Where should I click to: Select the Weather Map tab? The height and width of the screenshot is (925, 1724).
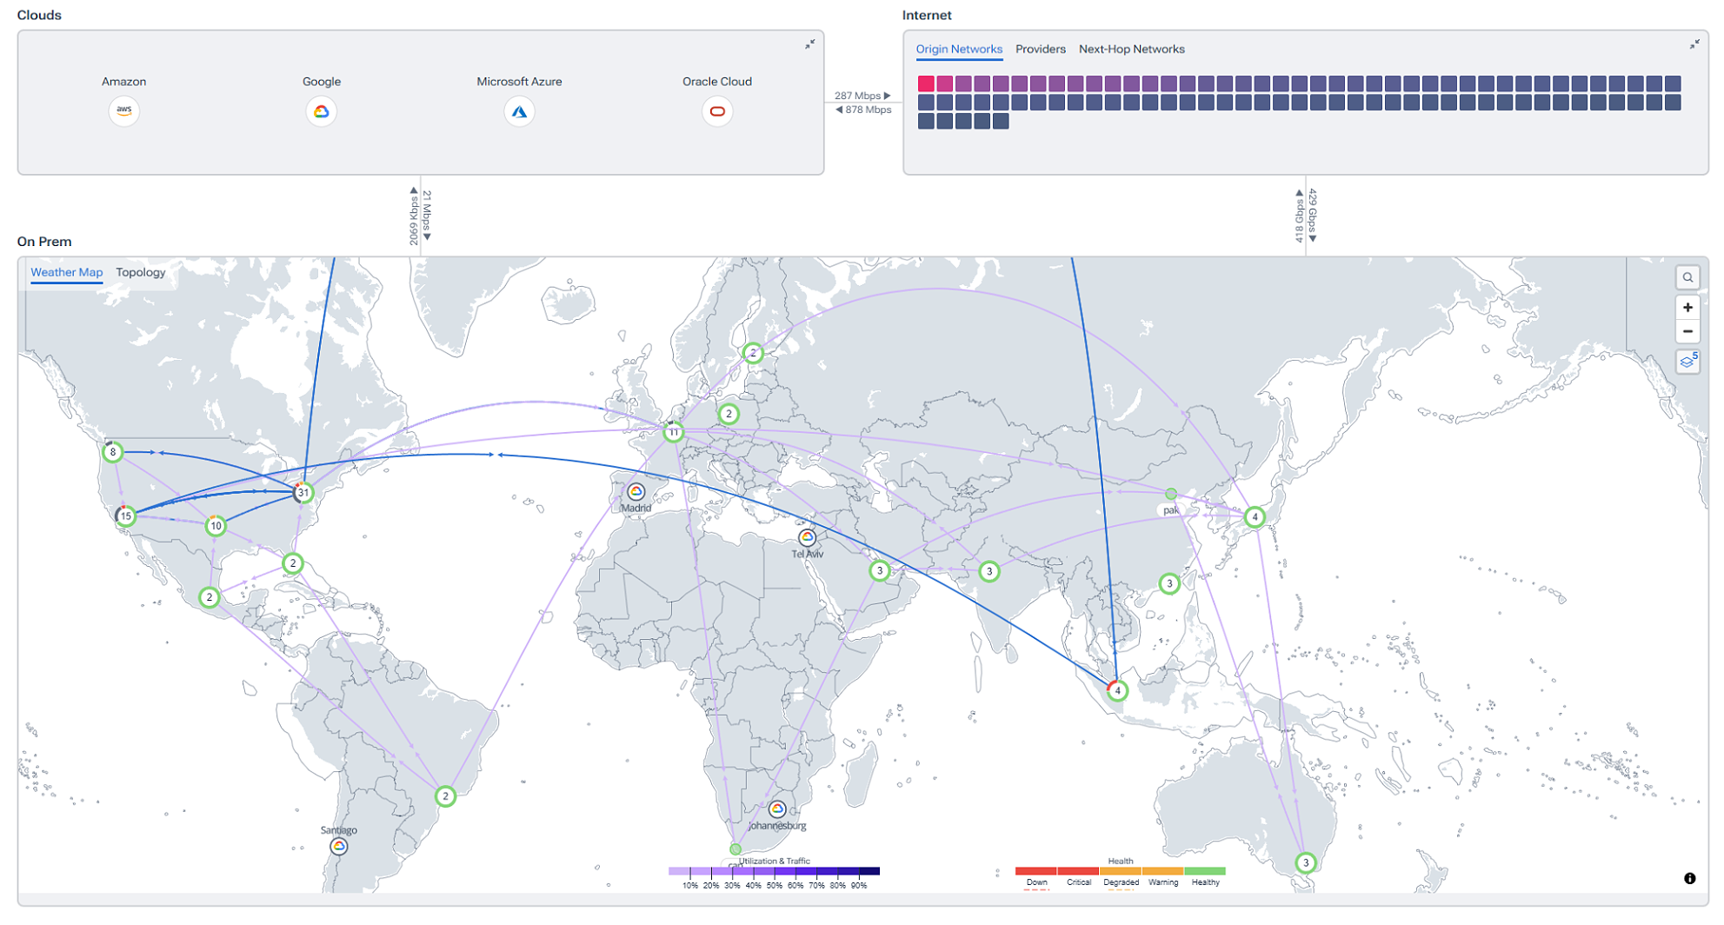click(x=67, y=272)
